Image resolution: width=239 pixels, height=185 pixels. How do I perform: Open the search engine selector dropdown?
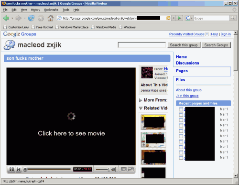coord(189,18)
